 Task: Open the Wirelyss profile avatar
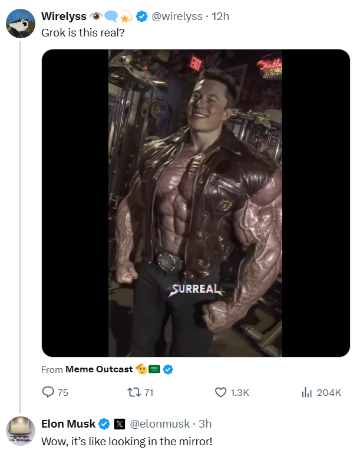coord(20,22)
